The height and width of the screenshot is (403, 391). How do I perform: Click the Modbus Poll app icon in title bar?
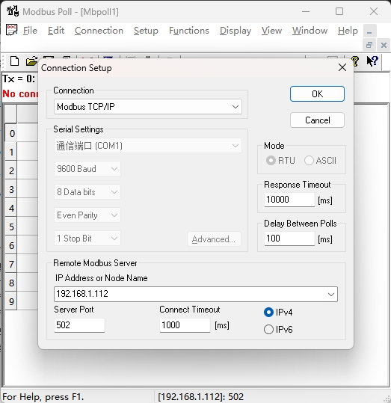[x=13, y=11]
